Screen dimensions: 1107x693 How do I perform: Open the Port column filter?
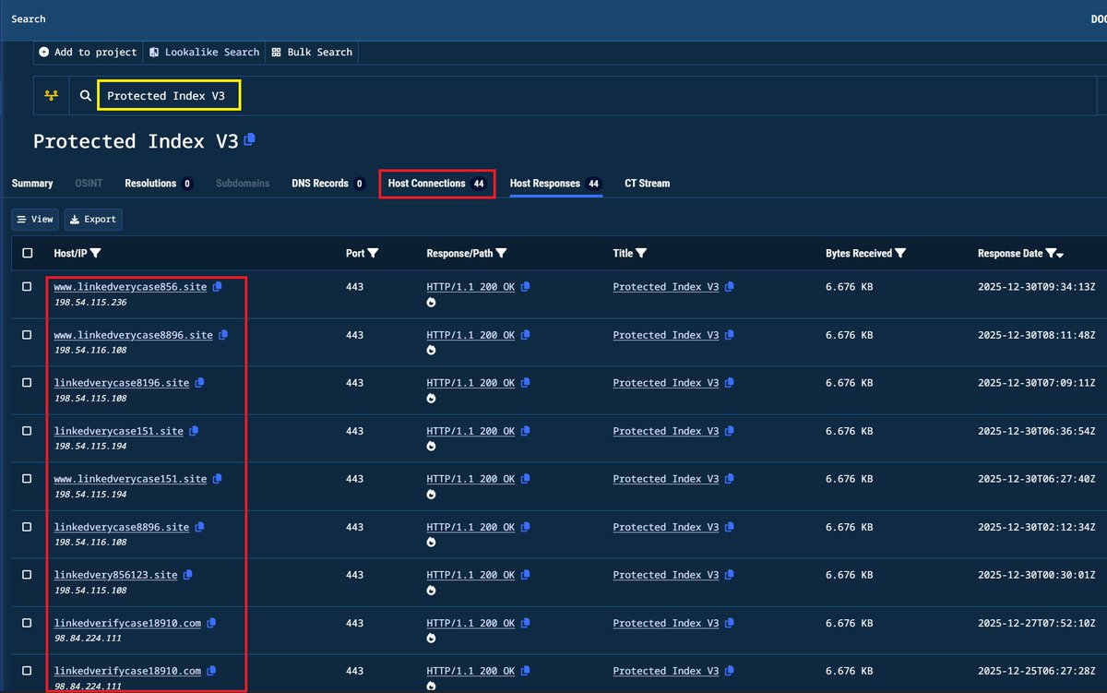373,253
